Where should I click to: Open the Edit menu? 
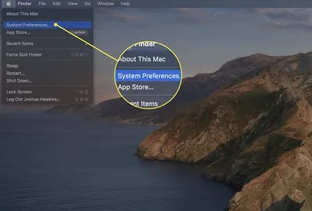pos(57,4)
